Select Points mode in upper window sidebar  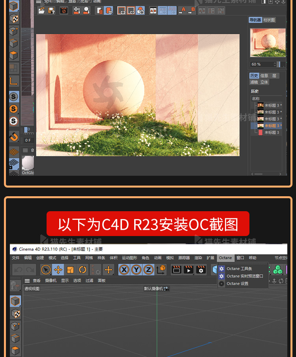pos(14,31)
